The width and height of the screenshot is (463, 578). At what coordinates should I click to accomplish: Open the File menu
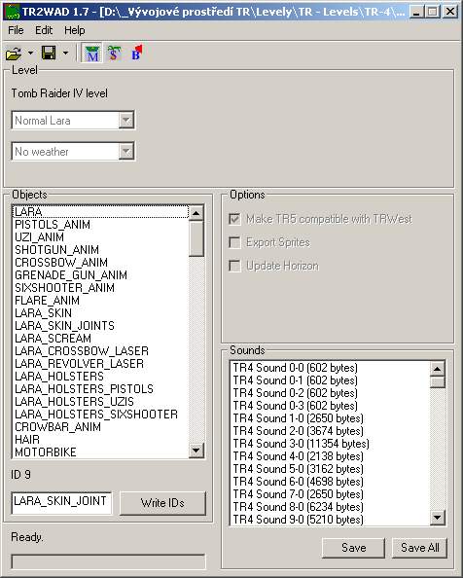tap(16, 30)
